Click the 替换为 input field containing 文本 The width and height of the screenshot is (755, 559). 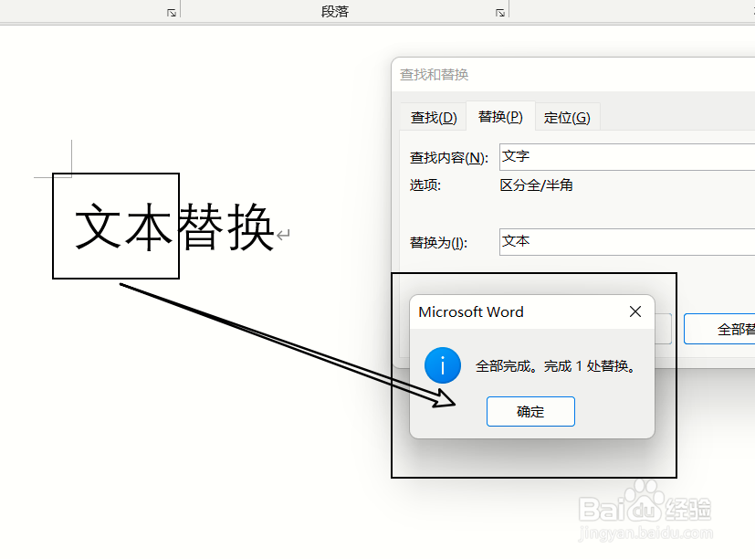pyautogui.click(x=627, y=242)
